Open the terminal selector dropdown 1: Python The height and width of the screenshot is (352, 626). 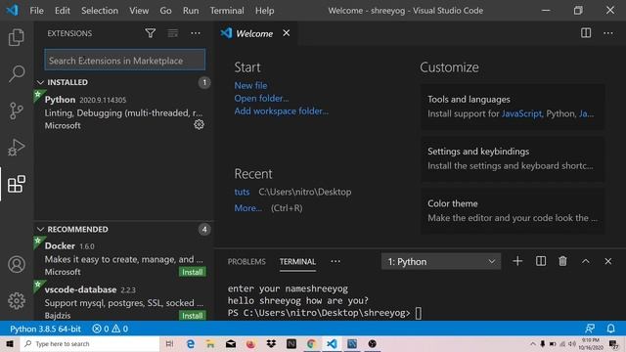tap(441, 262)
